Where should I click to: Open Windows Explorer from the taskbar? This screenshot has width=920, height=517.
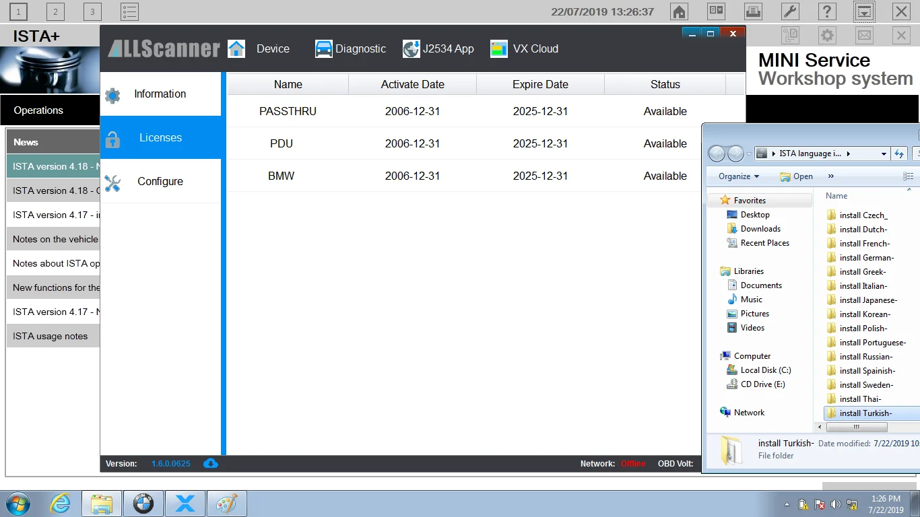(x=102, y=504)
